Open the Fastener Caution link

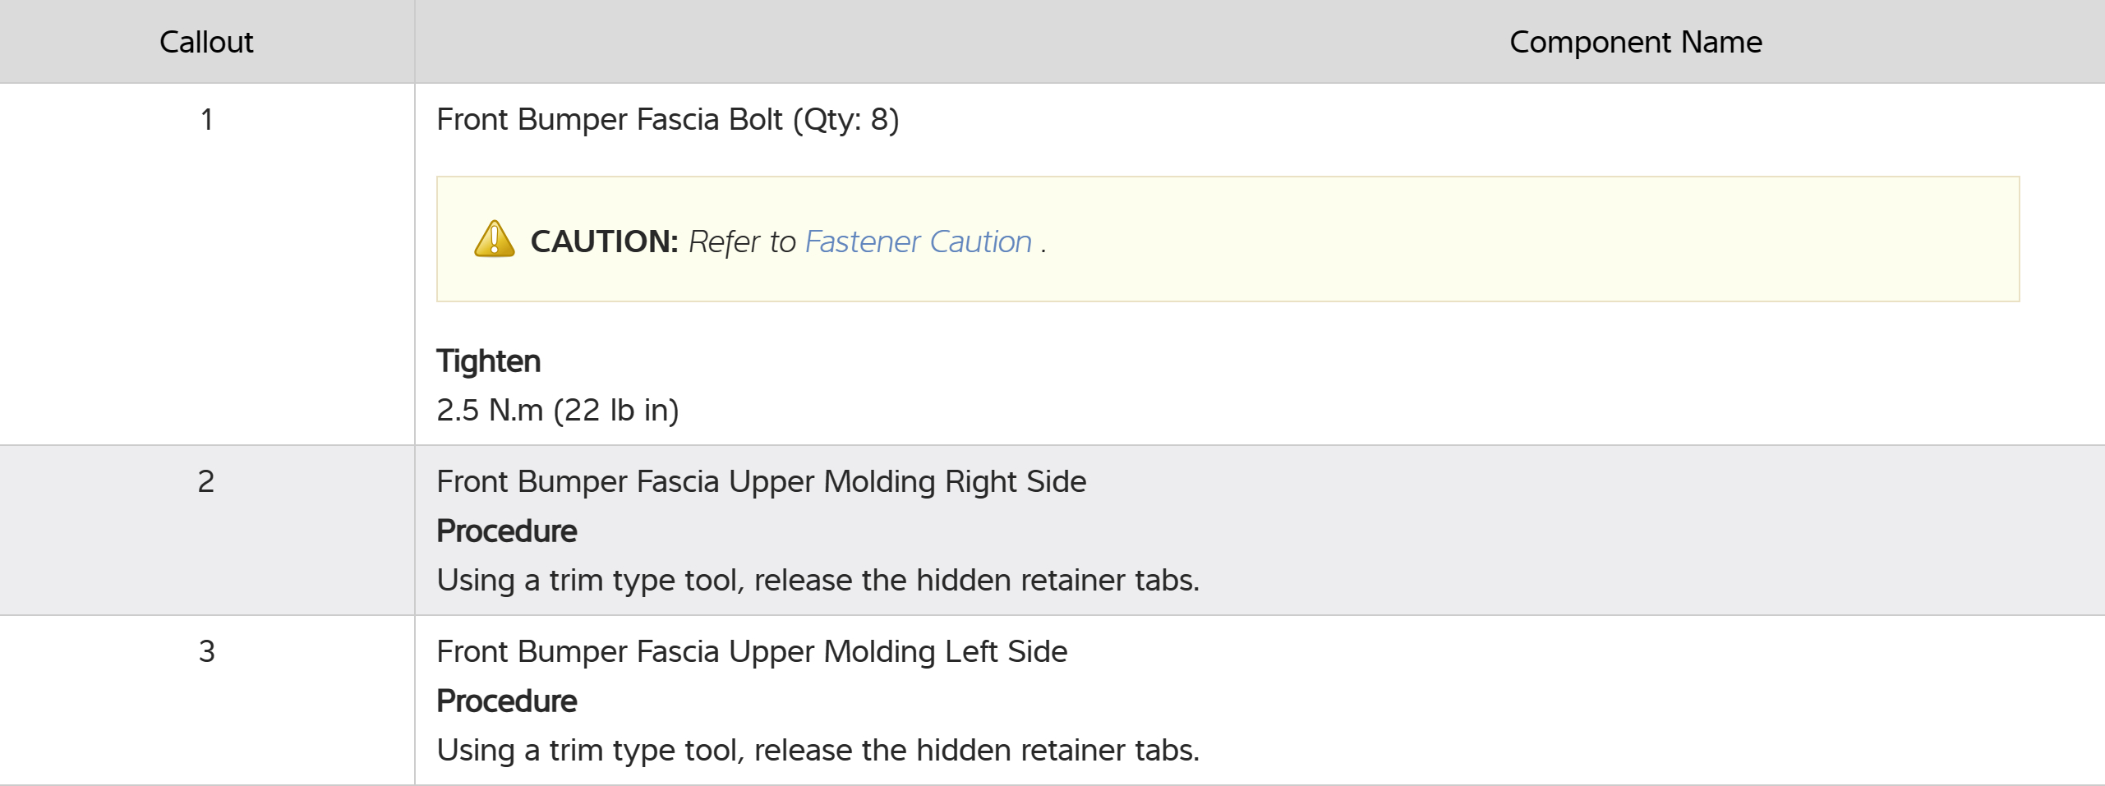(x=918, y=241)
